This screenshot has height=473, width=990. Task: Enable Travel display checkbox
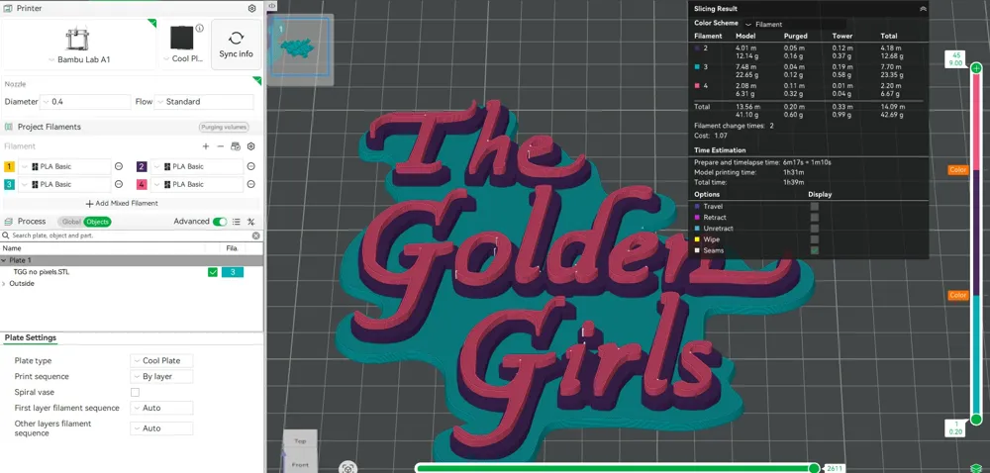pos(815,206)
